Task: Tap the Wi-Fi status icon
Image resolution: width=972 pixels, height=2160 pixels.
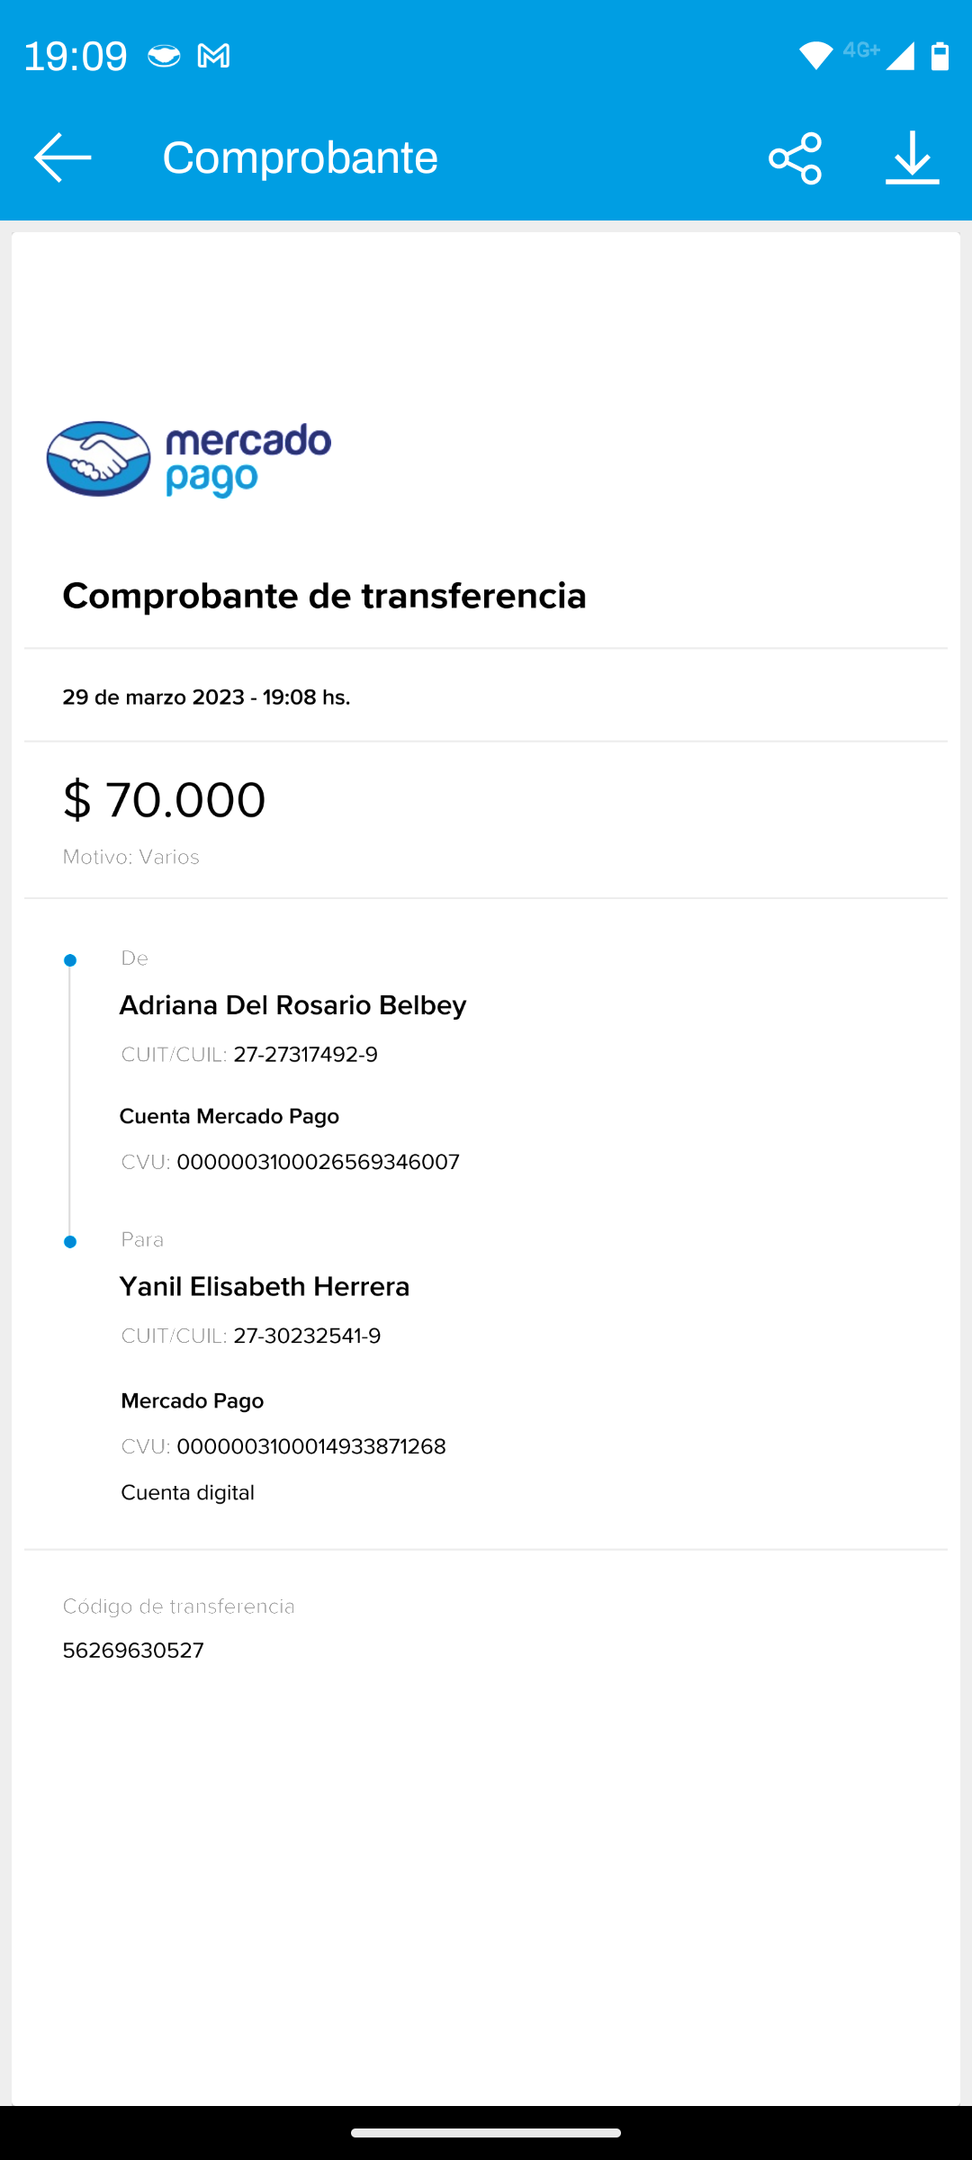Action: [x=815, y=56]
